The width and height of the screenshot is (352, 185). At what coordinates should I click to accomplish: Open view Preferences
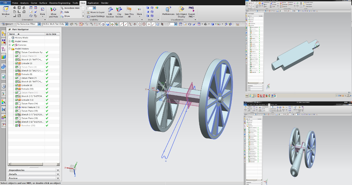point(168,11)
